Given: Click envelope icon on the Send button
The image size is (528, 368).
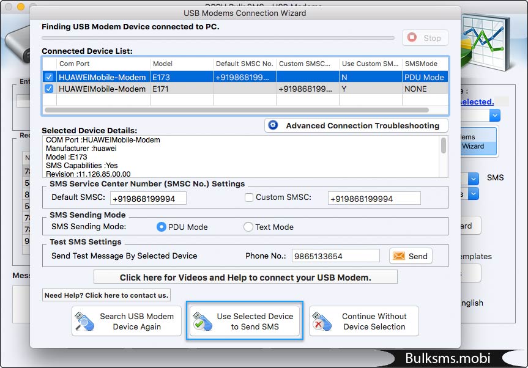Looking at the screenshot, I should click(x=399, y=256).
